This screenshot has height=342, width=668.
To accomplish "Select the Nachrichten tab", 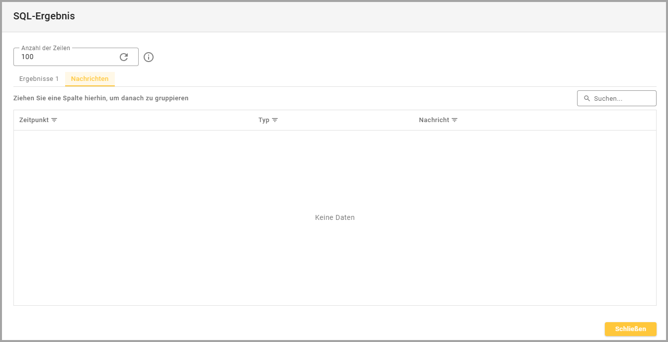I will (x=90, y=79).
